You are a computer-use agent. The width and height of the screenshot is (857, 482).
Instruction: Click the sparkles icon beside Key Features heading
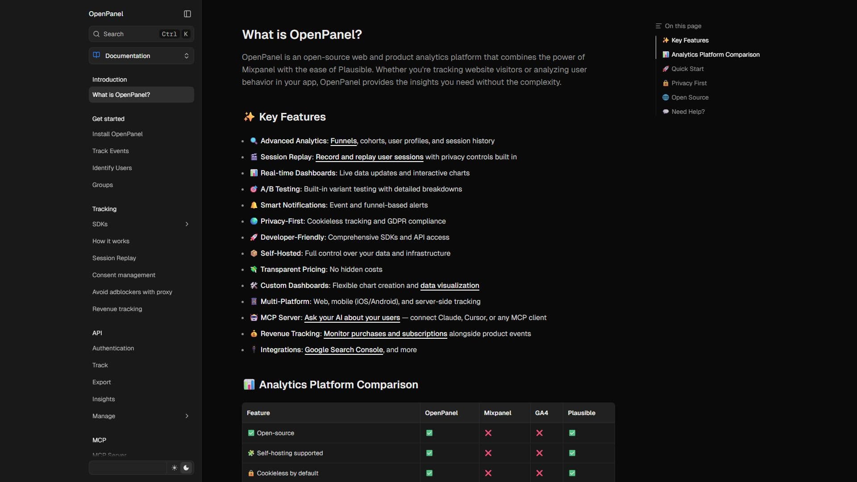(249, 116)
